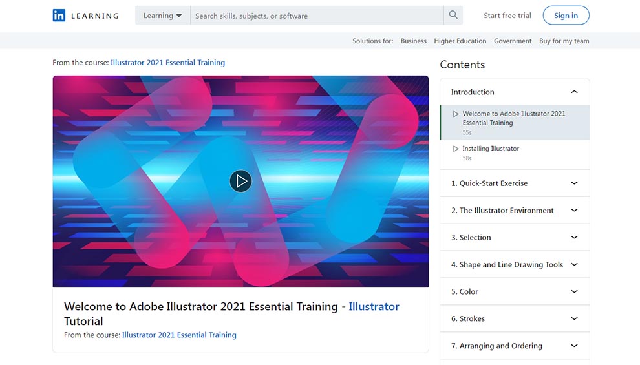Click the magnifying glass search button
This screenshot has width=640, height=365.
(453, 16)
